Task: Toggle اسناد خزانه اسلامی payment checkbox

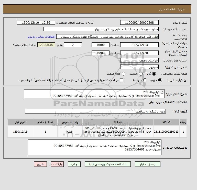Action: pos(122,80)
